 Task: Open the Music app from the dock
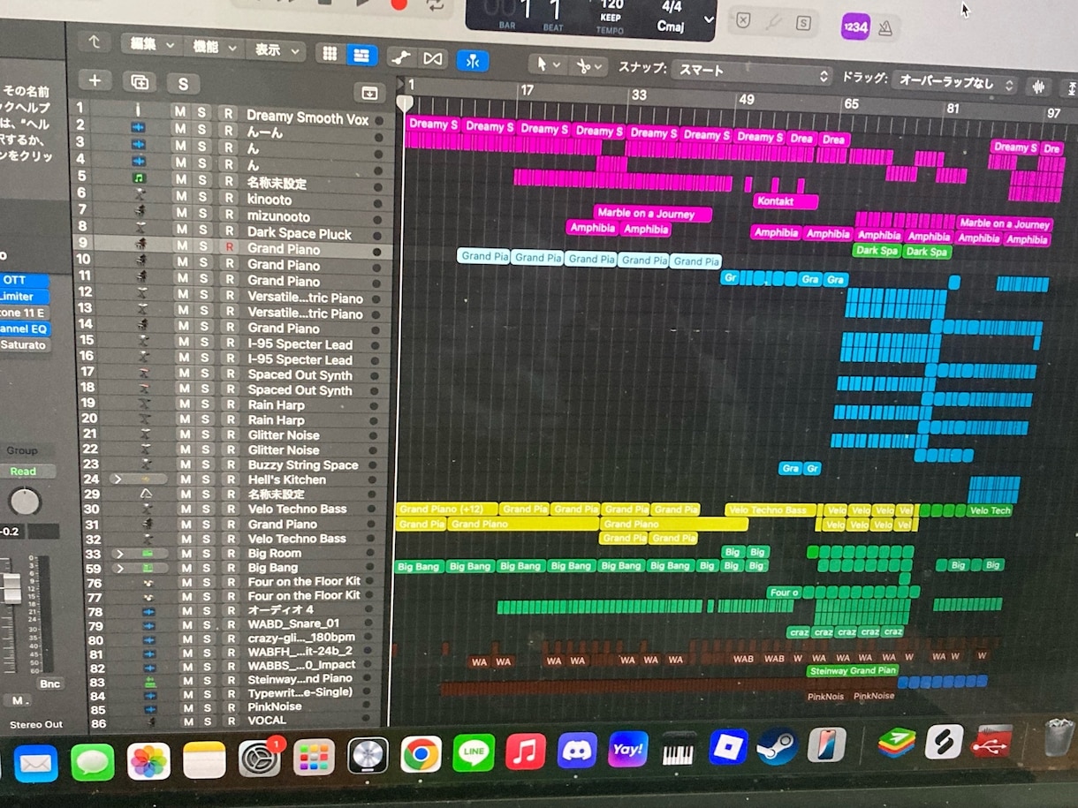point(525,752)
